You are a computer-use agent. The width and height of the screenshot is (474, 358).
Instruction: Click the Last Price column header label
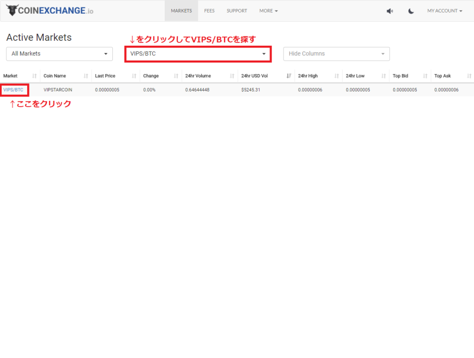tap(105, 76)
